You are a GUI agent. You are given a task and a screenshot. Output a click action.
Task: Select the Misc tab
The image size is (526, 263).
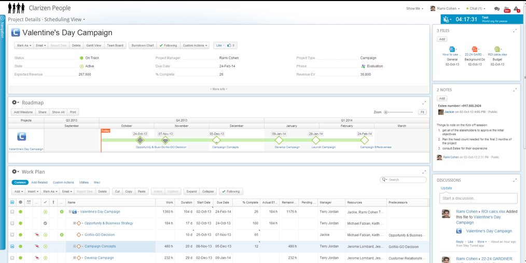point(97,182)
